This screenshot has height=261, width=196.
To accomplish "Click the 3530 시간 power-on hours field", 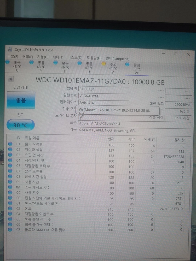I will [178, 118].
